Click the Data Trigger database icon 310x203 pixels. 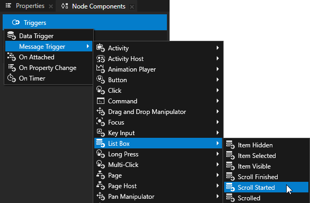(x=12, y=36)
